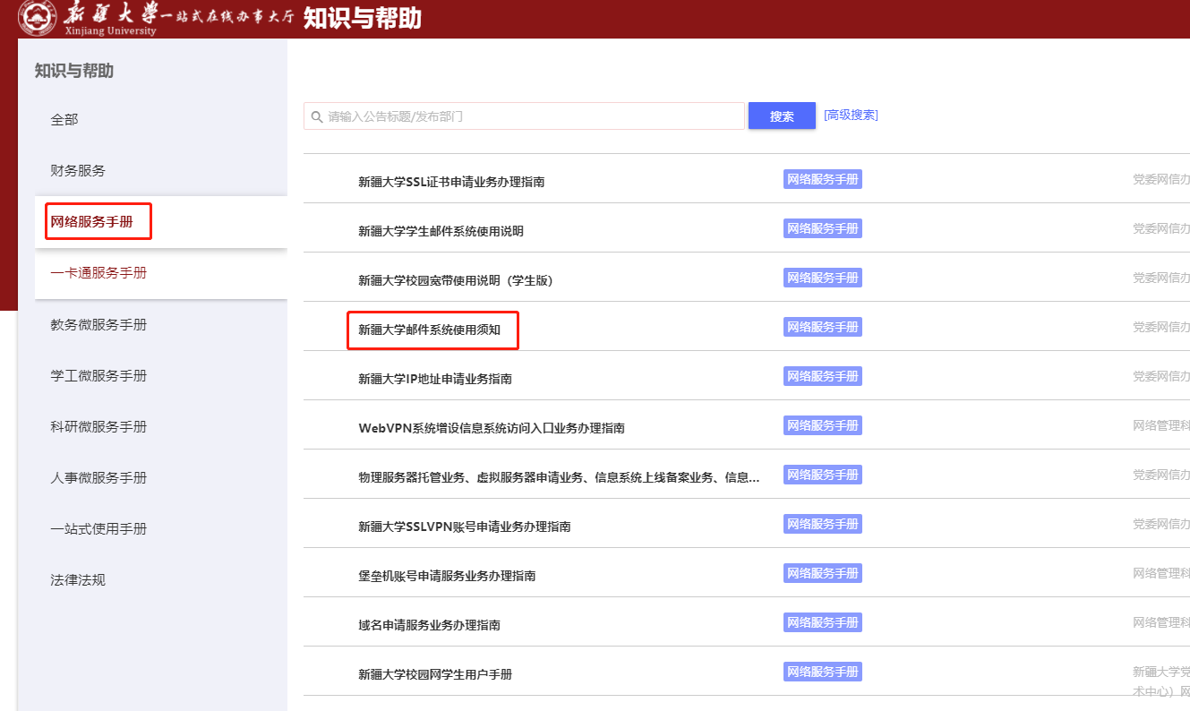This screenshot has height=711, width=1190.
Task: Click 网络服务手册 tag in 物理服务器托管 row
Action: (x=823, y=475)
